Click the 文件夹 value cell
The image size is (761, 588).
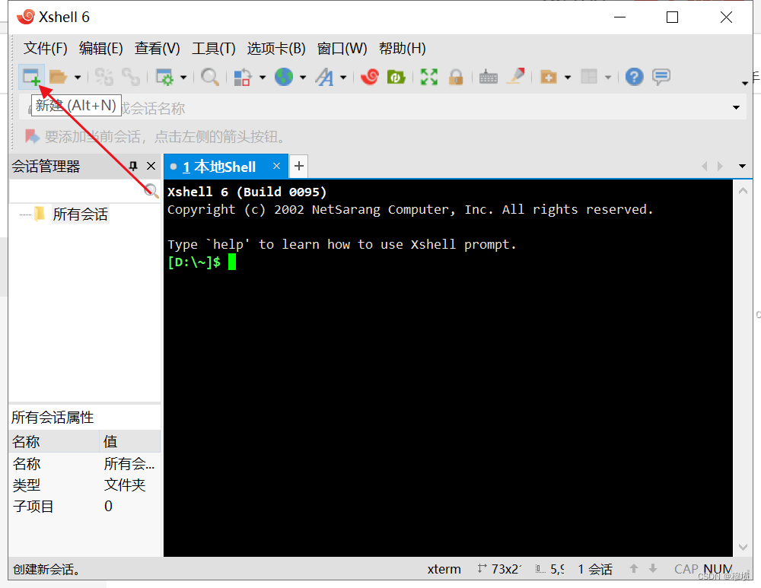[125, 485]
